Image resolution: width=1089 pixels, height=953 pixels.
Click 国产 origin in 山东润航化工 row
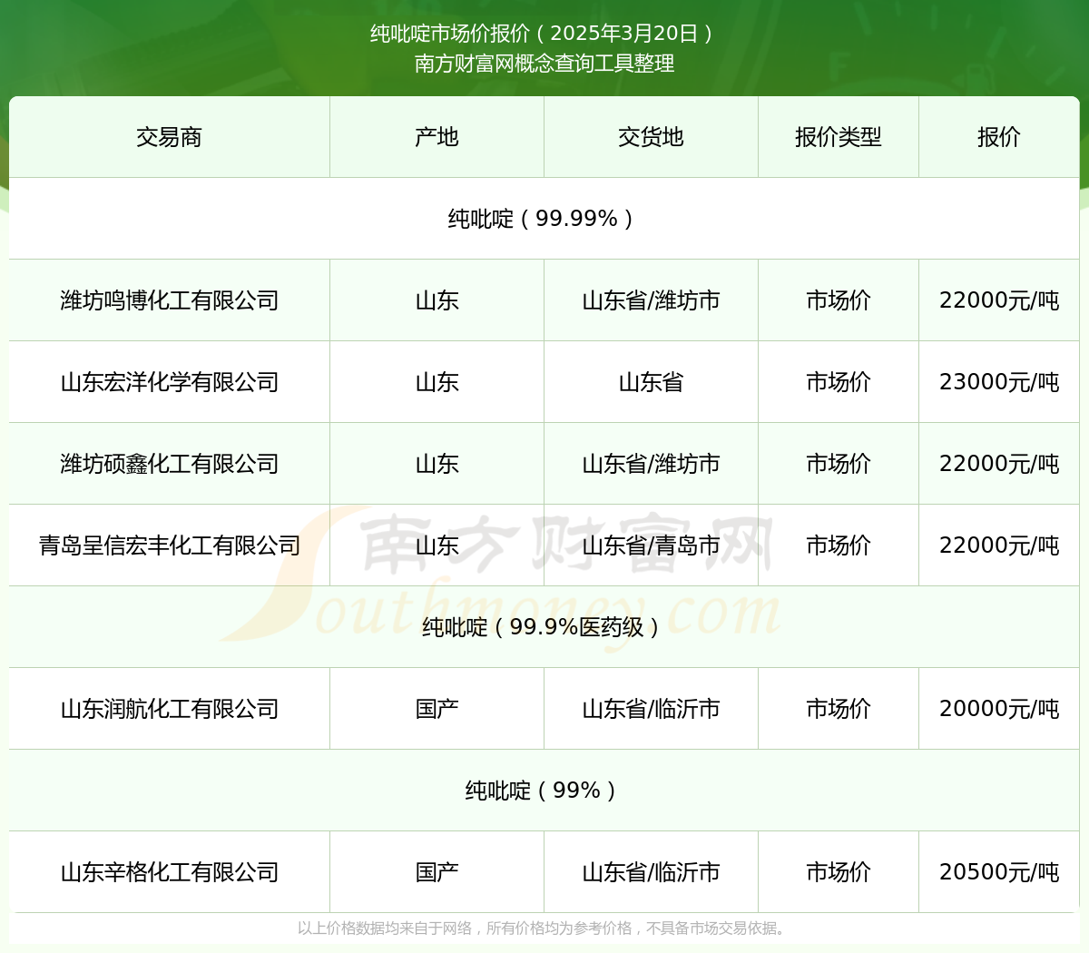click(437, 709)
